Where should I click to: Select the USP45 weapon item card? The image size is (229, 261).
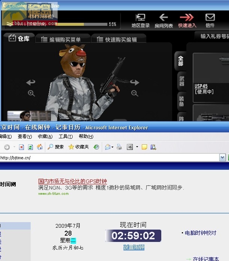tap(211, 77)
